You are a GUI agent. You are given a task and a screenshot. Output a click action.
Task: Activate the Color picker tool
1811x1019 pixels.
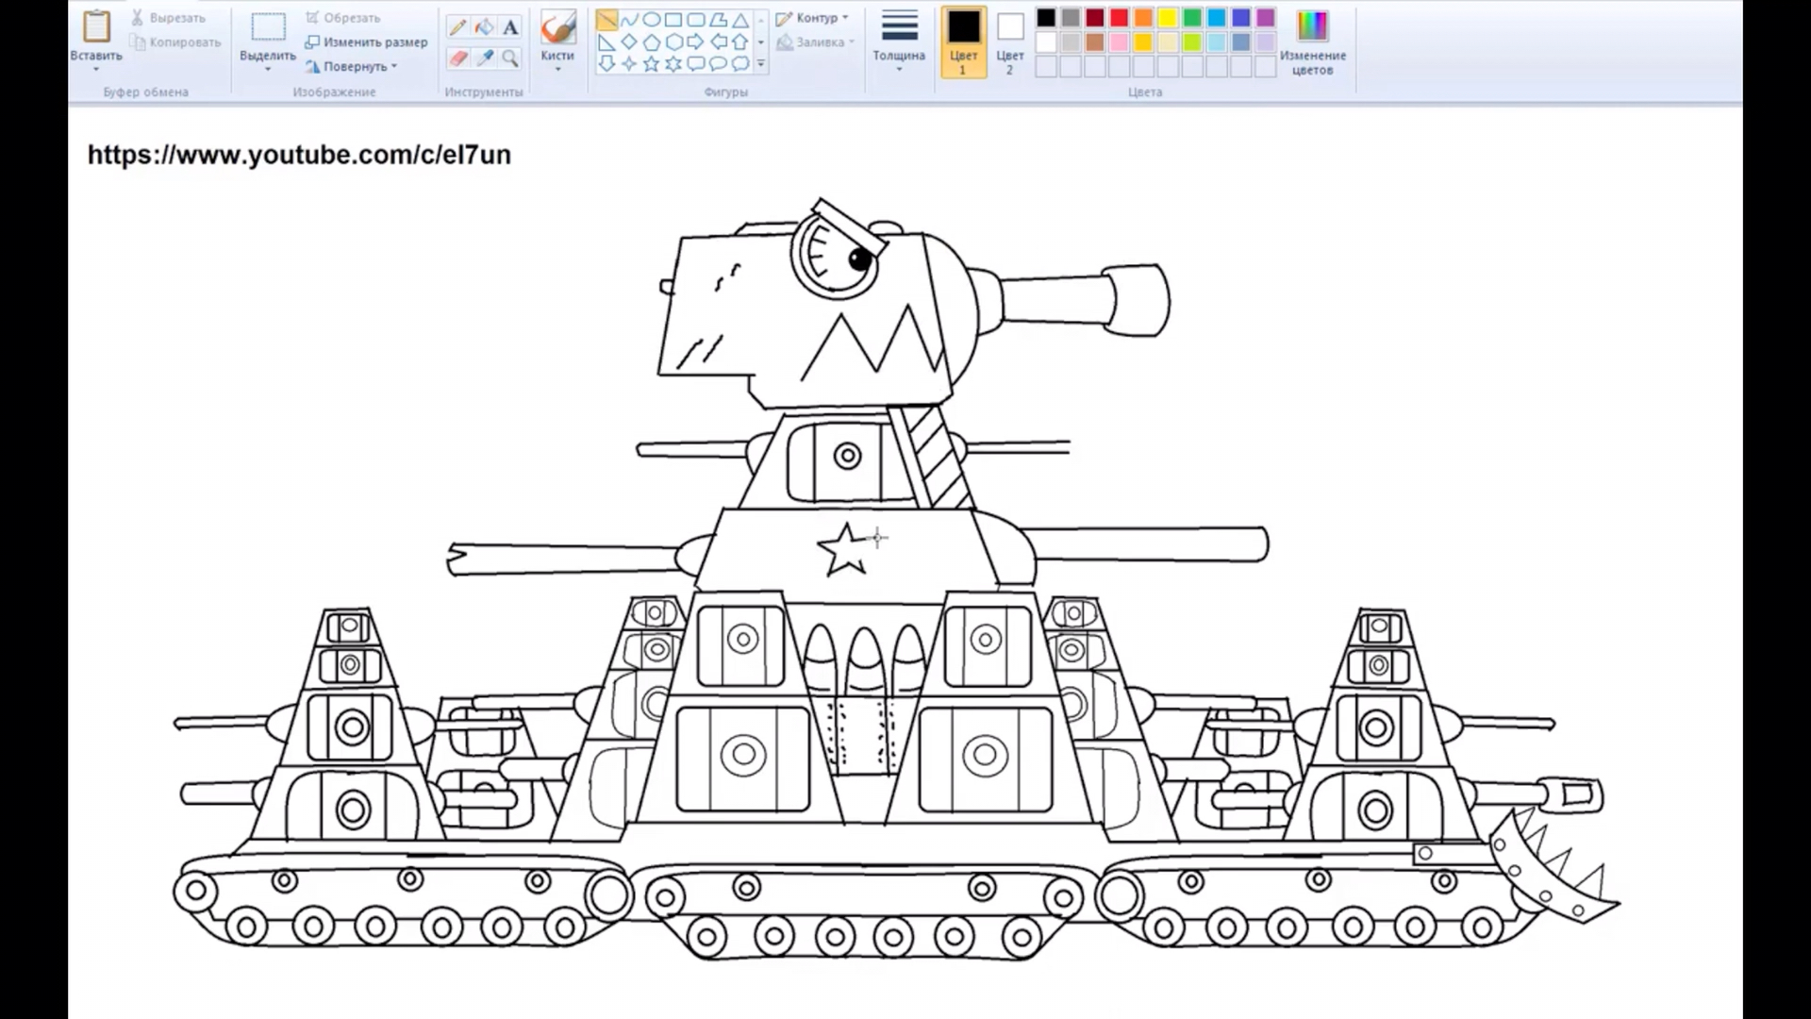(x=484, y=58)
